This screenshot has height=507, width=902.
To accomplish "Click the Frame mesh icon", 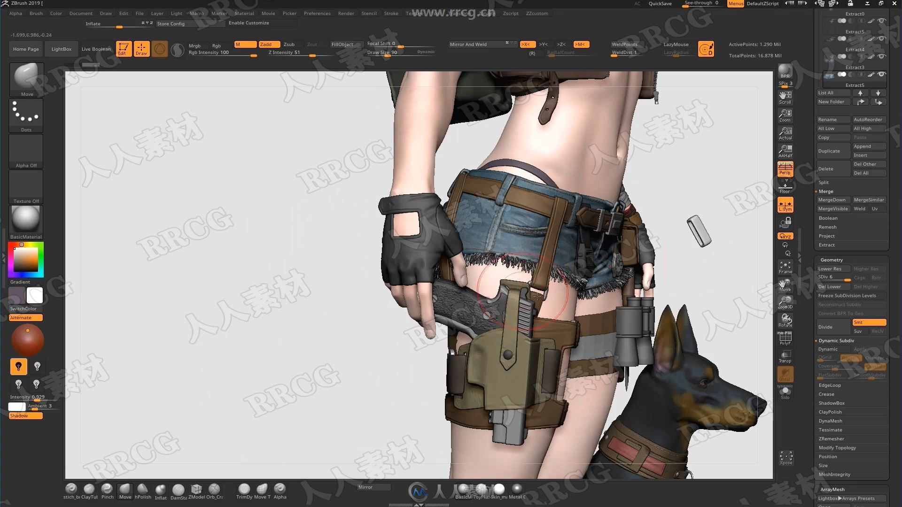I will pos(785,267).
